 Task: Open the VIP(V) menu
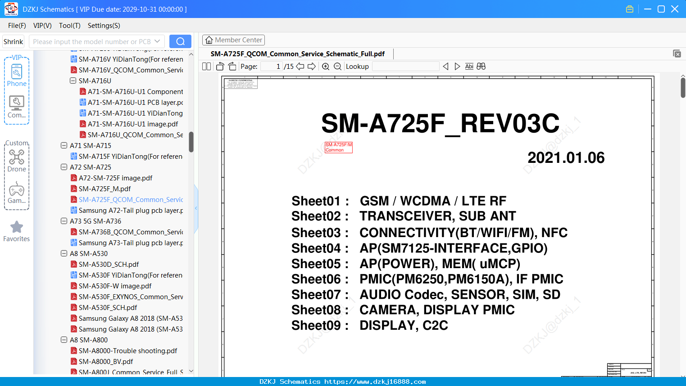pos(42,26)
